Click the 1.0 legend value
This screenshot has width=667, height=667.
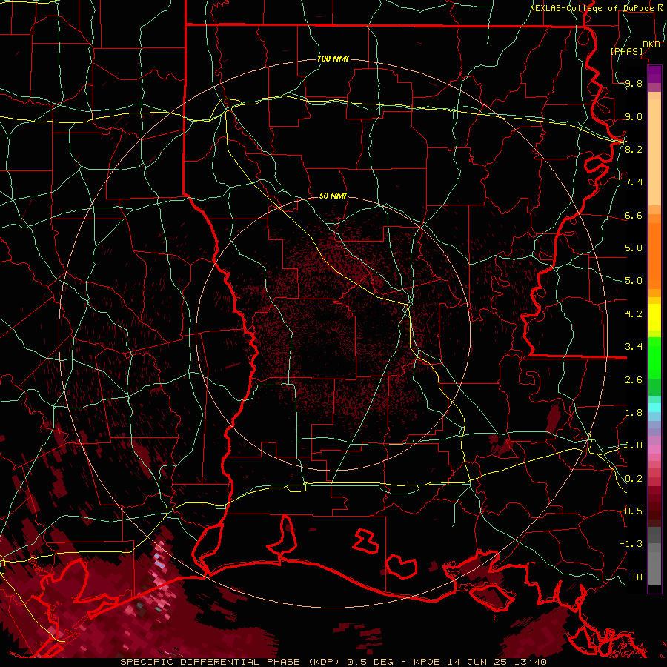click(634, 445)
